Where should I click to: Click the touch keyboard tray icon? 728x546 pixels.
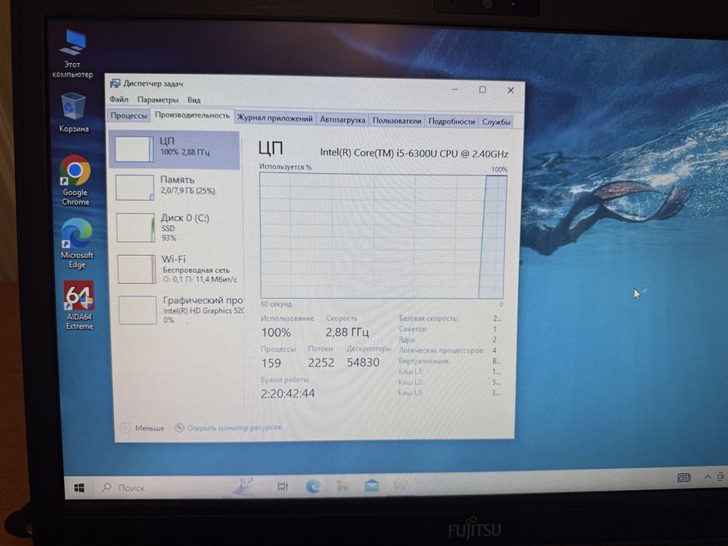pos(684,477)
